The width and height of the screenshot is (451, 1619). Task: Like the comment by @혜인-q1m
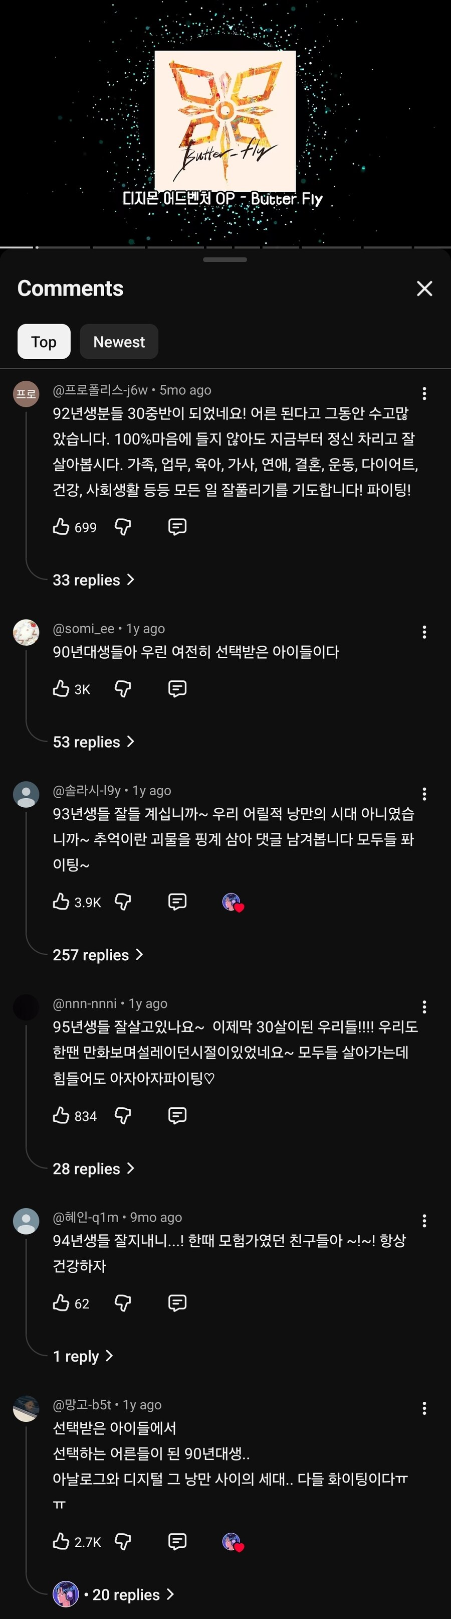61,1303
